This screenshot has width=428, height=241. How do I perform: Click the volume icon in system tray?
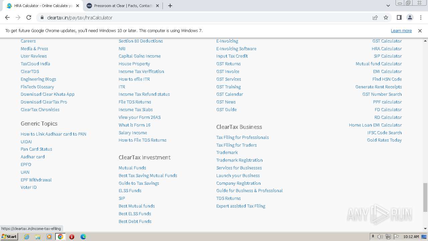[380, 237]
